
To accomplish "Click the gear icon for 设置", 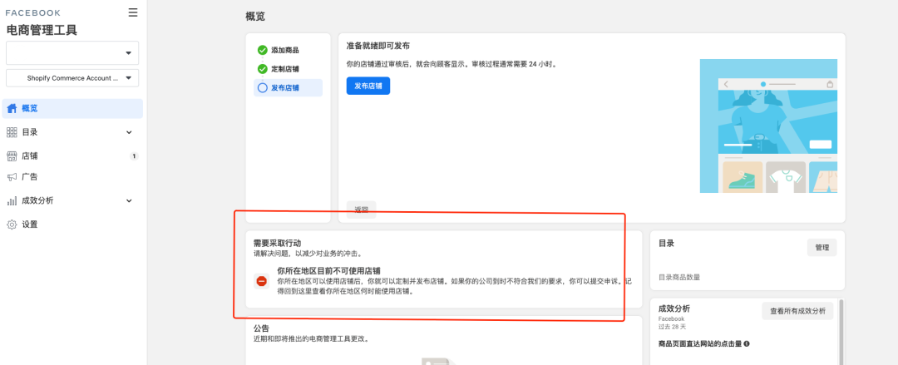I will click(x=12, y=224).
